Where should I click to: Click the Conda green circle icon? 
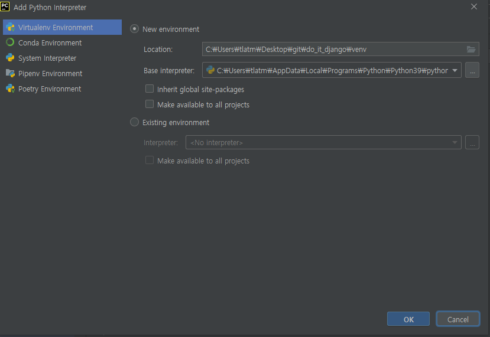tap(10, 42)
